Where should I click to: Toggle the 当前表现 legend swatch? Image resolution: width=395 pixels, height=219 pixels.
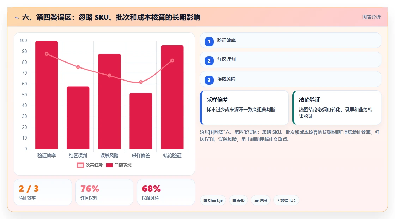[x=109, y=165]
